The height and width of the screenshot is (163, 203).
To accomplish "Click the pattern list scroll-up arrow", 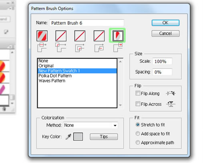I will [x=120, y=62].
